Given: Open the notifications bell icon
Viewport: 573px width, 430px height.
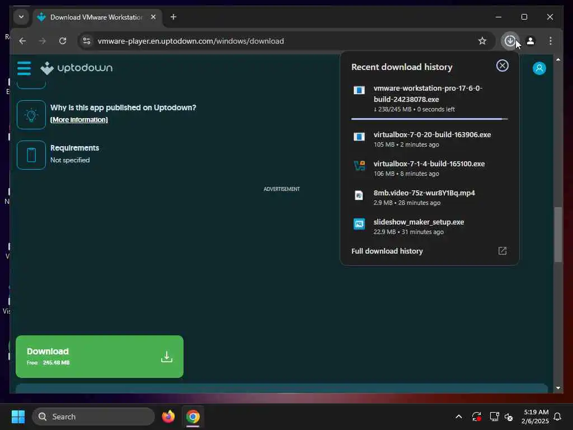Looking at the screenshot, I should [557, 417].
